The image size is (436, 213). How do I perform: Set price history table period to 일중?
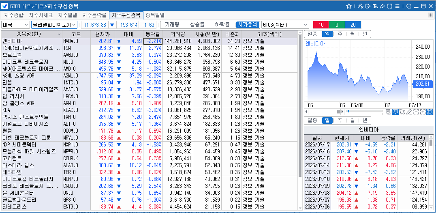312,120
